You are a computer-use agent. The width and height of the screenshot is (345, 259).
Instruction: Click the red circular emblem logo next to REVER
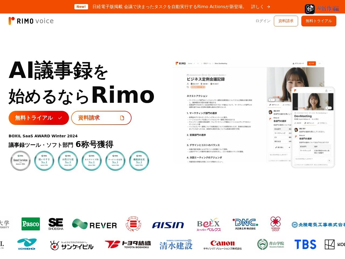point(133,224)
